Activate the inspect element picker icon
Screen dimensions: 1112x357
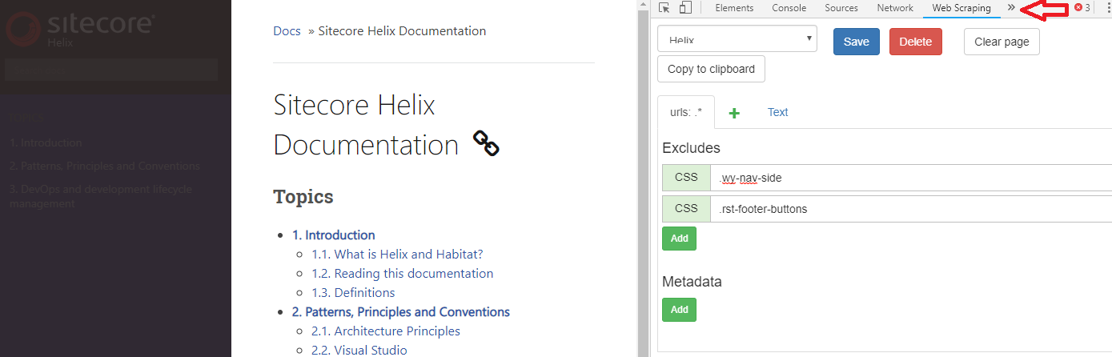point(664,8)
